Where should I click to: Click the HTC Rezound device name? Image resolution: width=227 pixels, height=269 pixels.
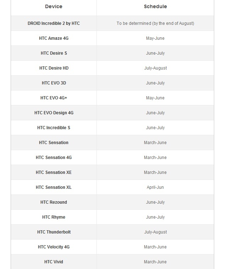tap(54, 202)
